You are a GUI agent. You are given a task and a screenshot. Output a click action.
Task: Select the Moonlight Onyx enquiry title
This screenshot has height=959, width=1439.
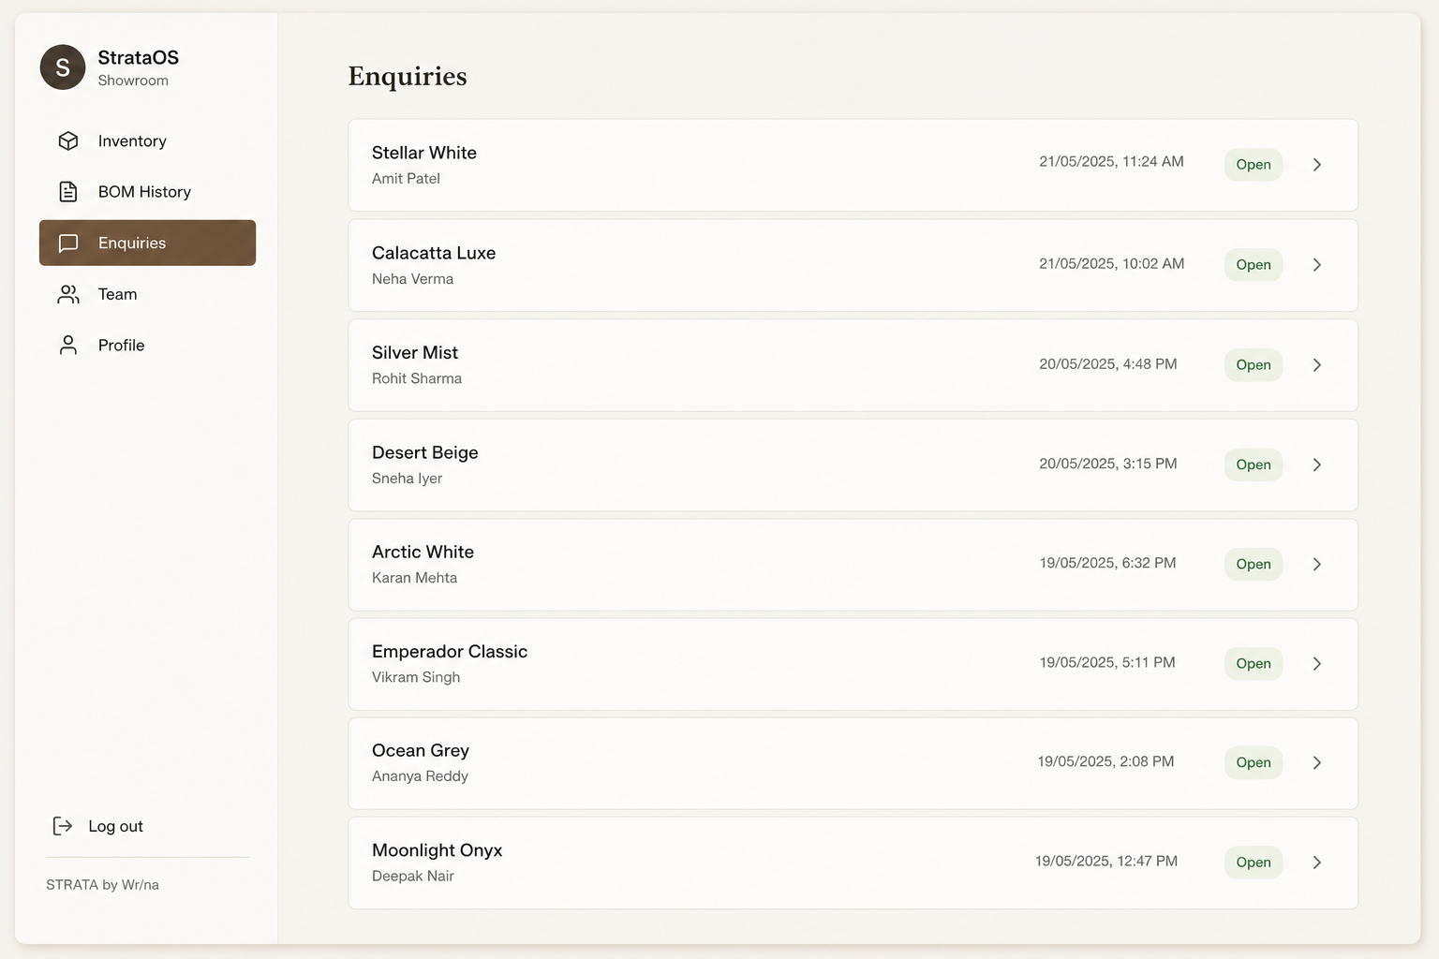(x=438, y=850)
